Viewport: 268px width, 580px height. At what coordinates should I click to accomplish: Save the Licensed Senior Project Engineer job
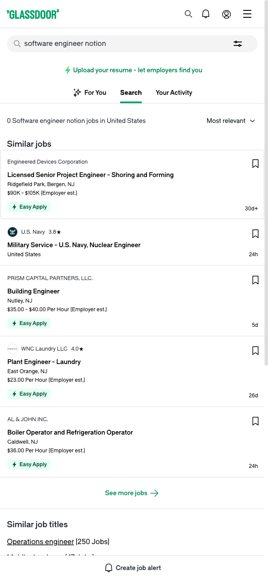[x=255, y=164]
